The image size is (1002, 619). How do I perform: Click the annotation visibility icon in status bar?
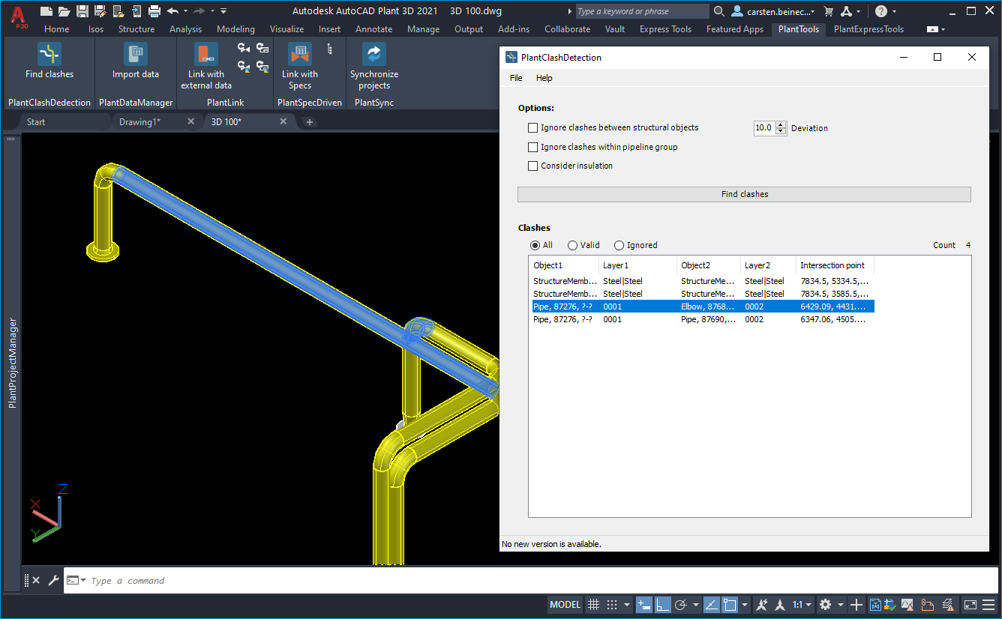pos(762,605)
